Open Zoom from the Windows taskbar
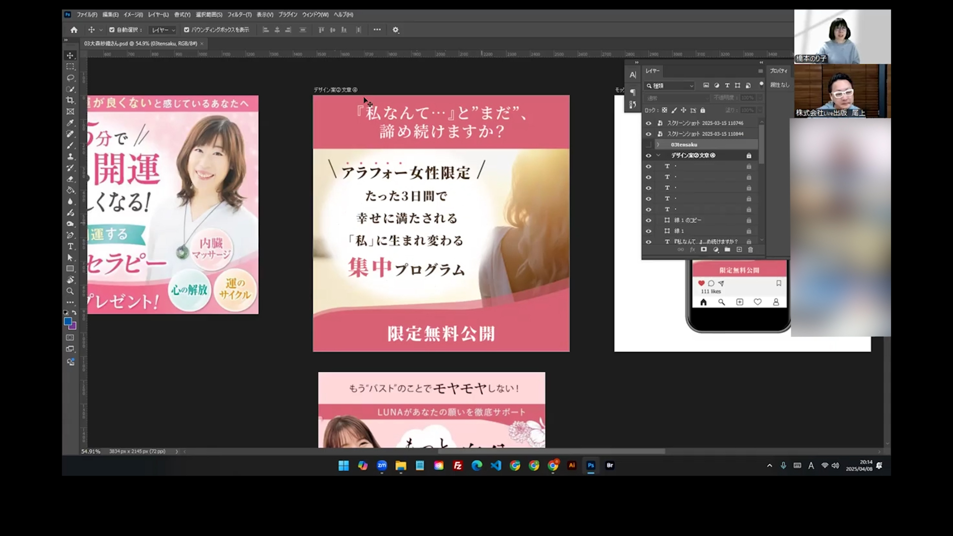This screenshot has height=536, width=953. click(x=382, y=466)
